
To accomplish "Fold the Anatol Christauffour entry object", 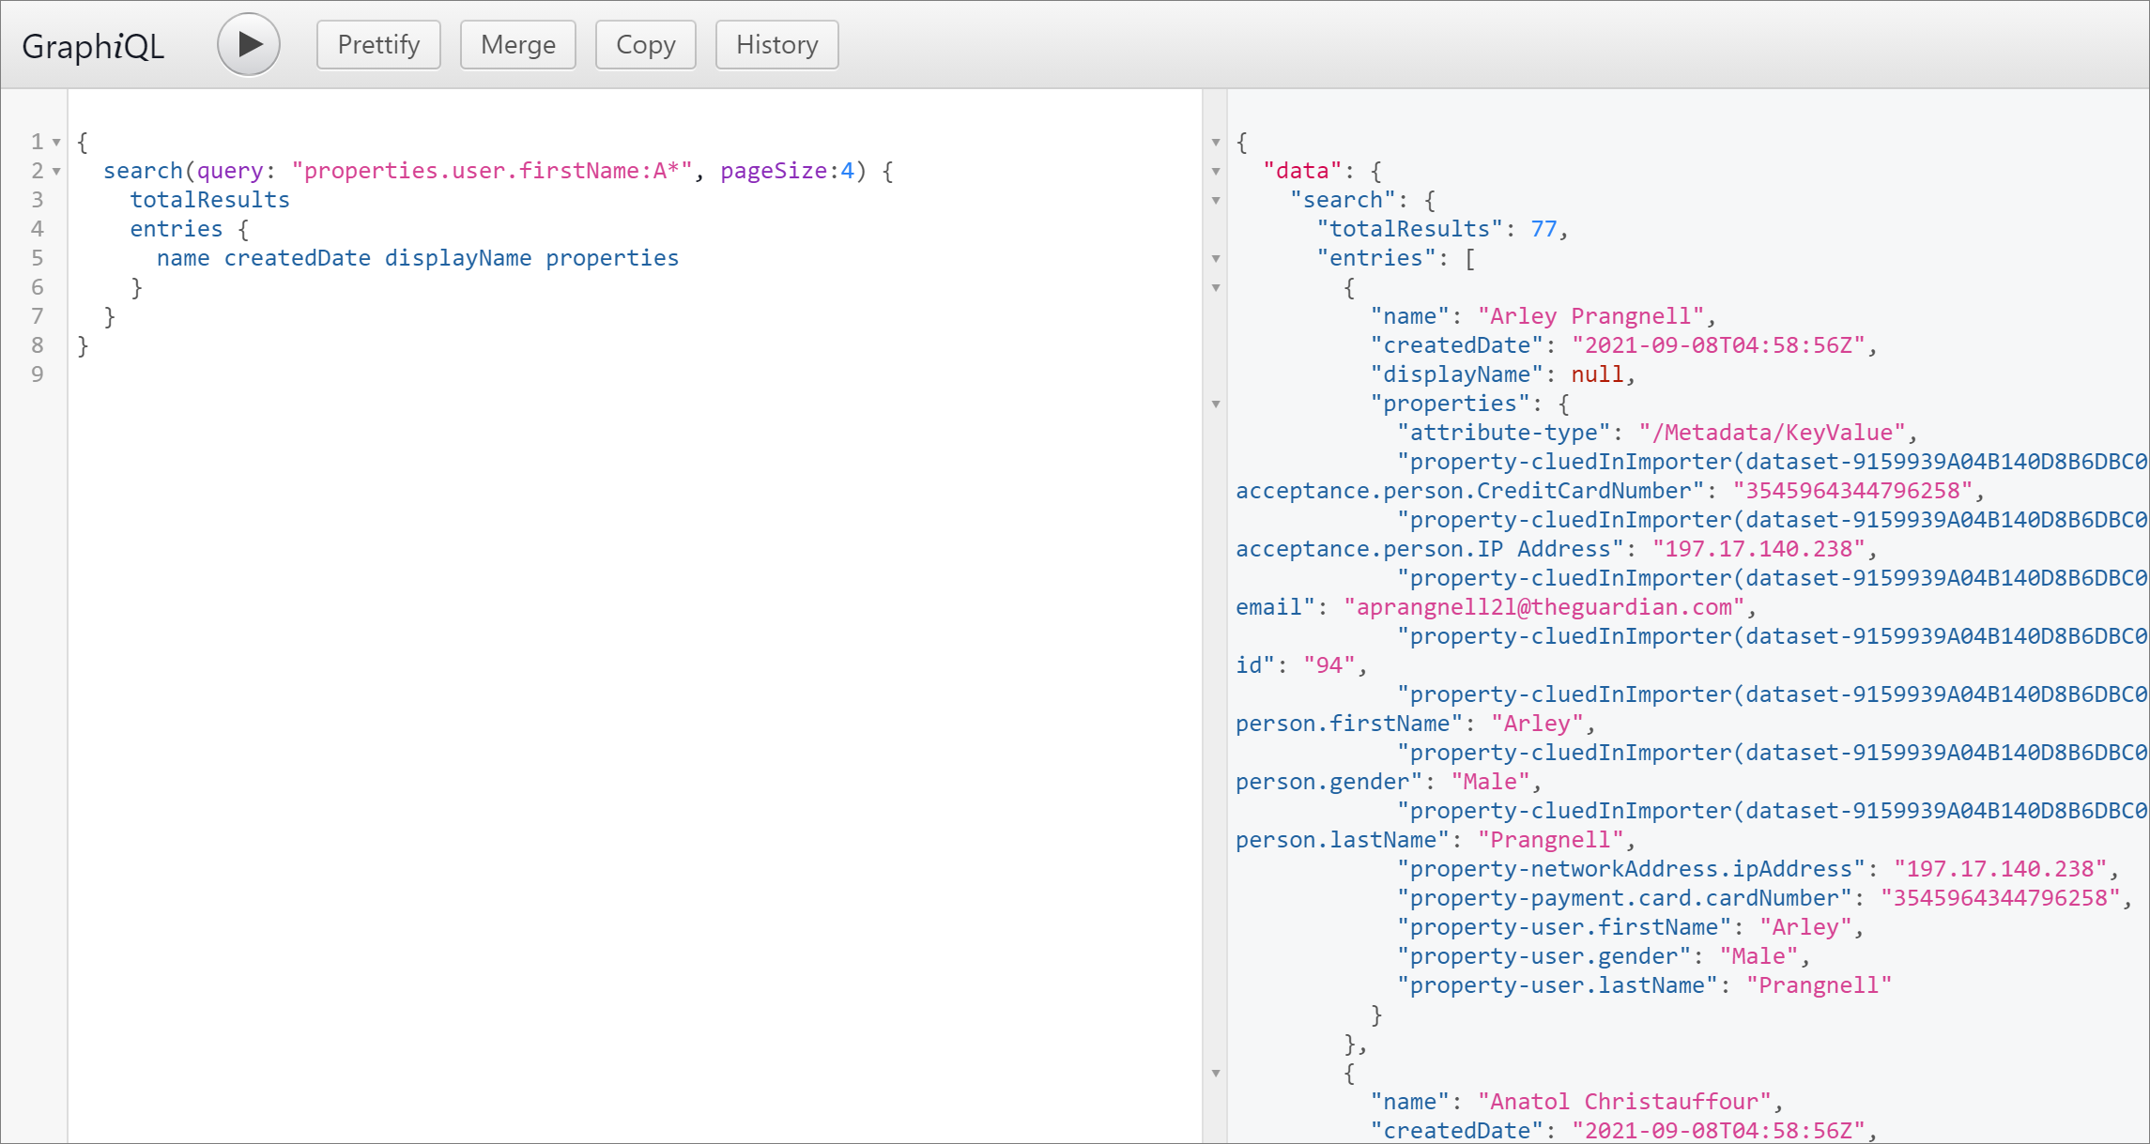I will click(x=1216, y=1074).
